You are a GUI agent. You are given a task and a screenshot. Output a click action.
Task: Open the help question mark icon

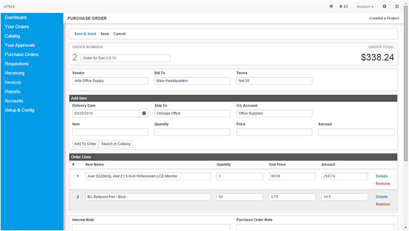384,6
